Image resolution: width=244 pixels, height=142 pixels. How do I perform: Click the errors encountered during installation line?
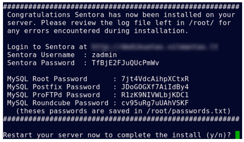click(x=98, y=31)
